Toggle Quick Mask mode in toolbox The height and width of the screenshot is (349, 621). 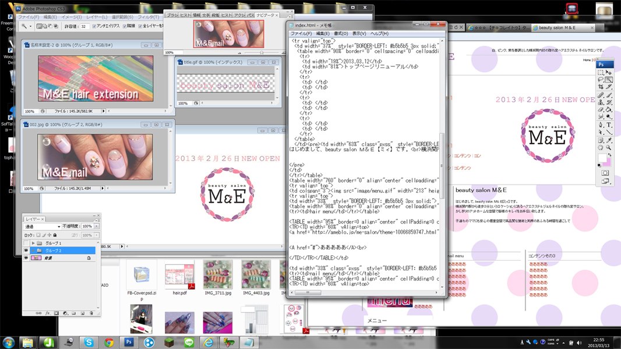coord(605,173)
